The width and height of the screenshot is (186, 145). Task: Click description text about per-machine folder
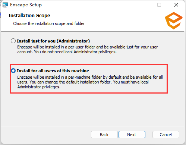90,82
